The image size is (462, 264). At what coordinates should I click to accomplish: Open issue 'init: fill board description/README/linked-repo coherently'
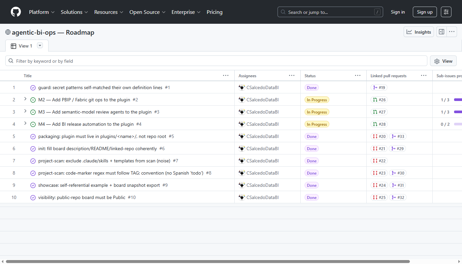(x=98, y=148)
